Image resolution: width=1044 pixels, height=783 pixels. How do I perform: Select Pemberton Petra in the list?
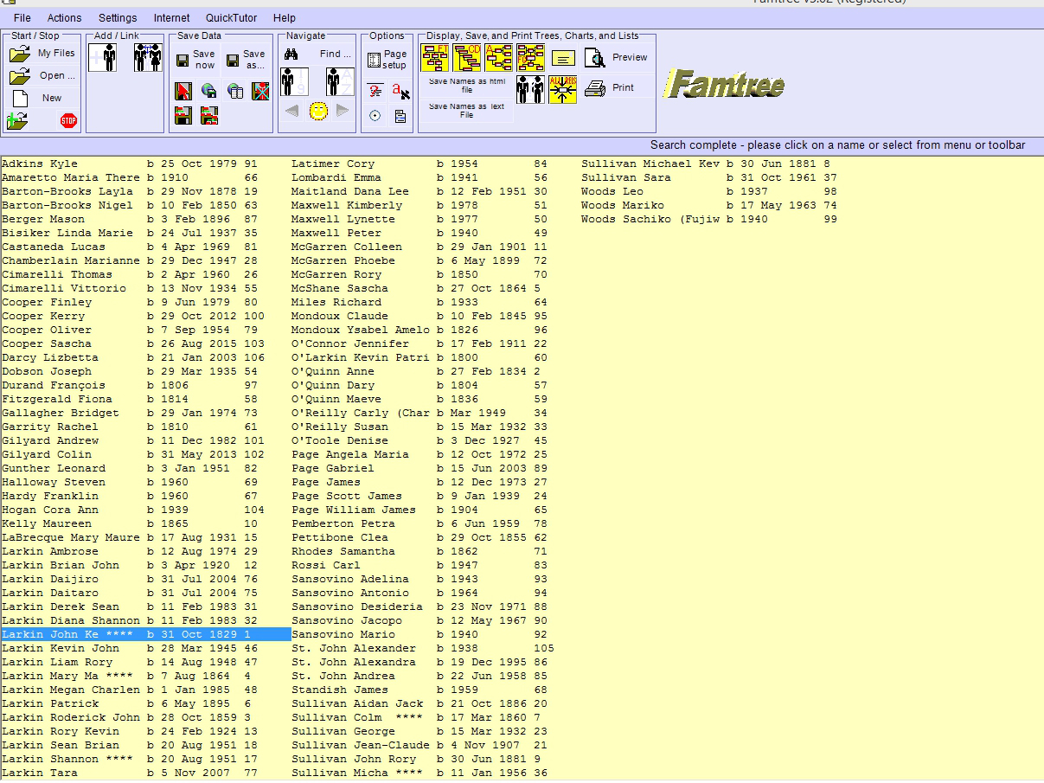435,523
